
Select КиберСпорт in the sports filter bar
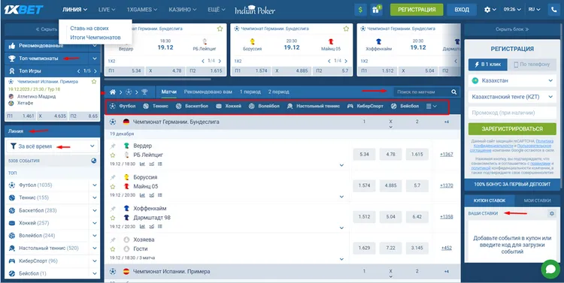click(365, 107)
